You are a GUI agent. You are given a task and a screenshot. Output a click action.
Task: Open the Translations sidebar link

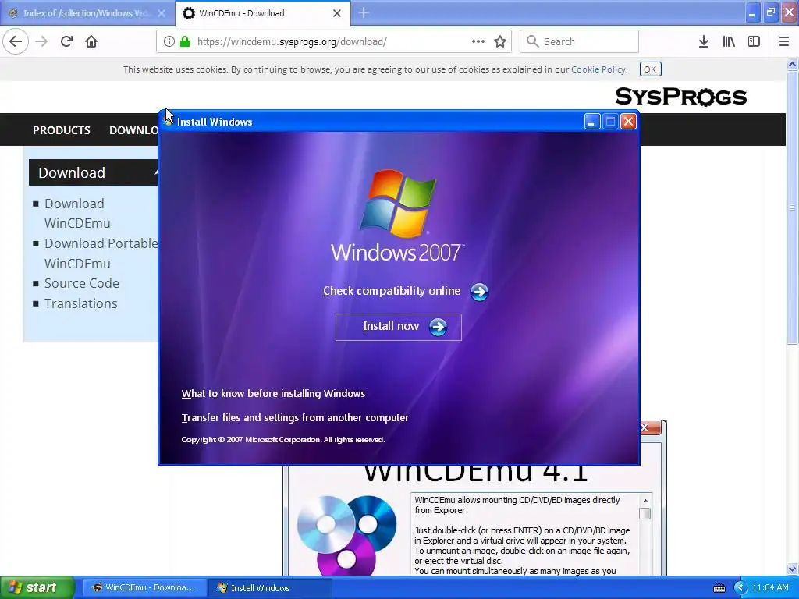point(80,303)
